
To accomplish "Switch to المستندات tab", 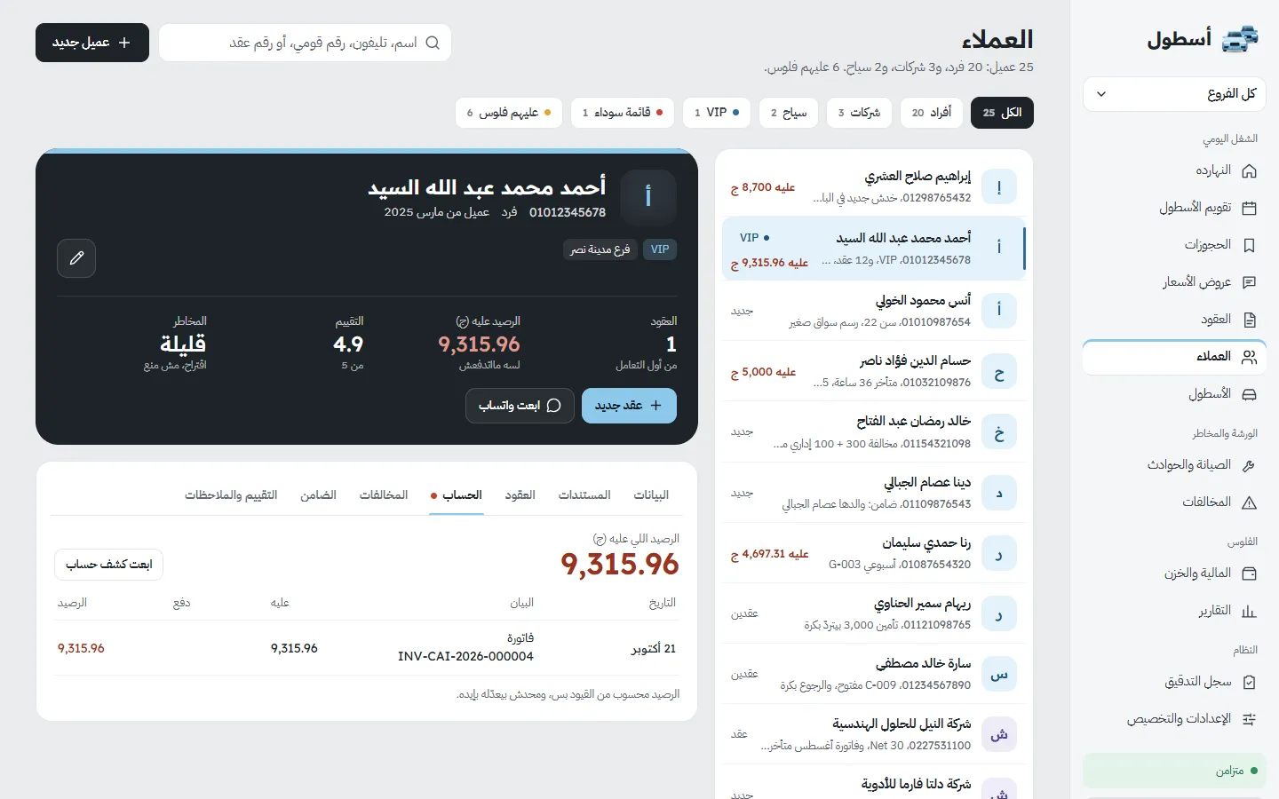I will [x=584, y=495].
